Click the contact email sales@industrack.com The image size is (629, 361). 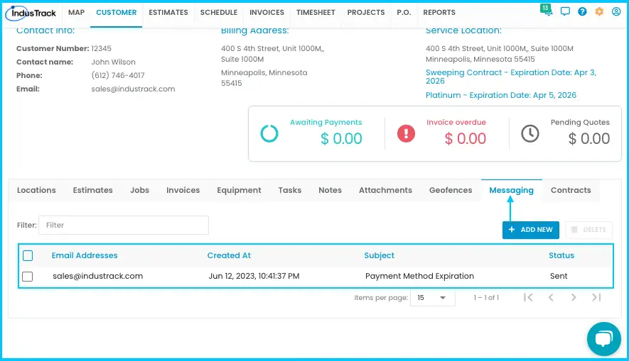point(133,89)
